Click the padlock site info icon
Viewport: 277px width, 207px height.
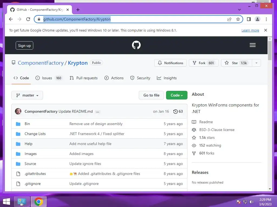[x=39, y=19]
